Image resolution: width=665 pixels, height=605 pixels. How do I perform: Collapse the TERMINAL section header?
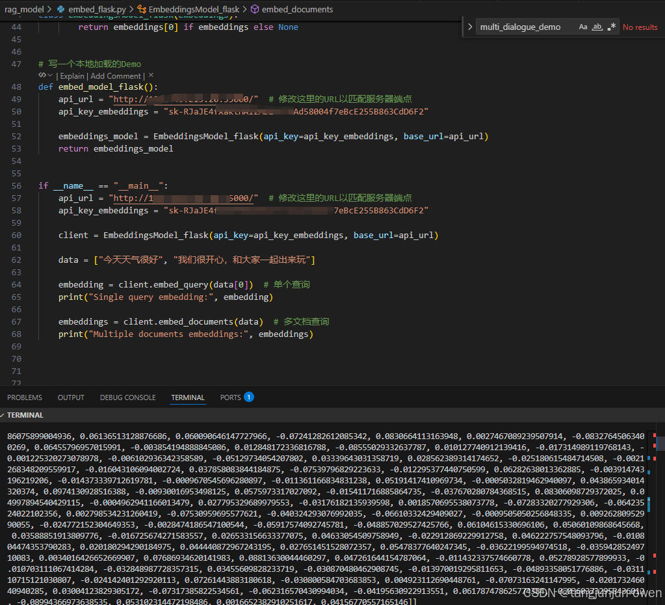25,415
